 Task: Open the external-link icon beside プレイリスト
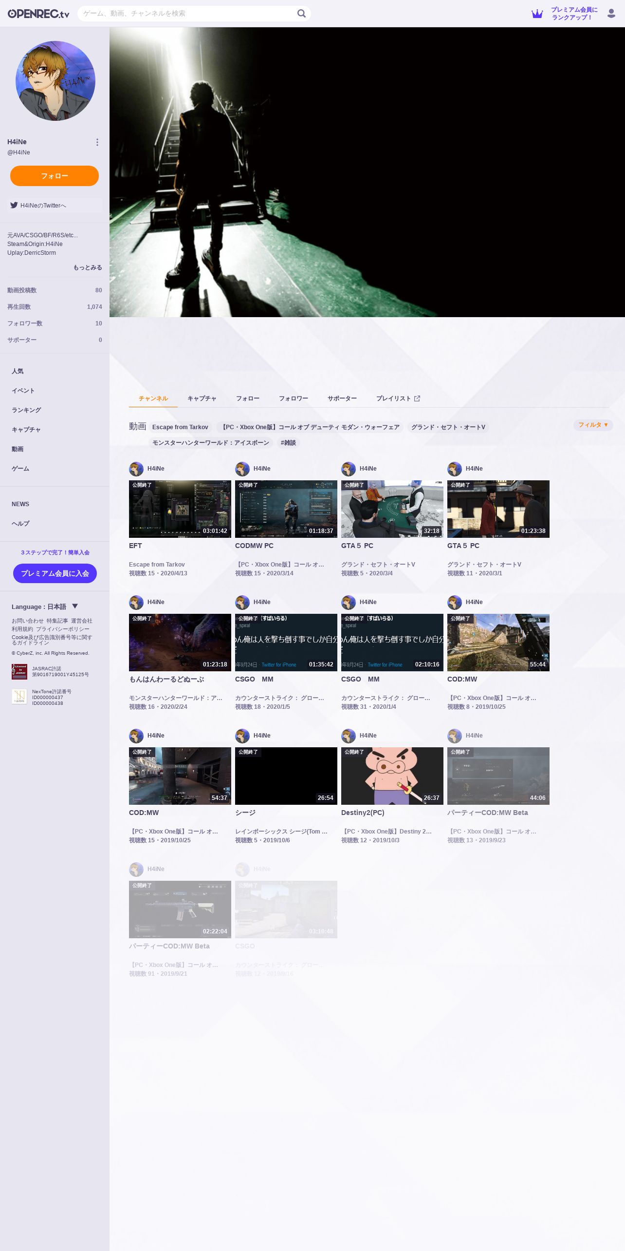coord(417,398)
